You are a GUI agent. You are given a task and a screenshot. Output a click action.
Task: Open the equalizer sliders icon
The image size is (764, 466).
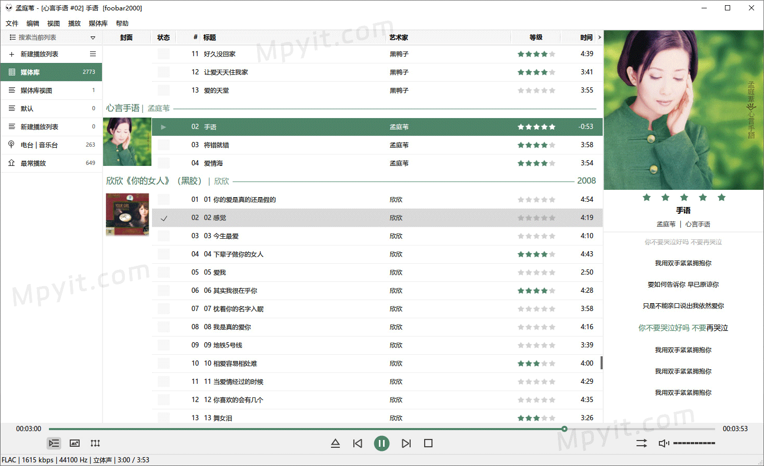click(95, 443)
